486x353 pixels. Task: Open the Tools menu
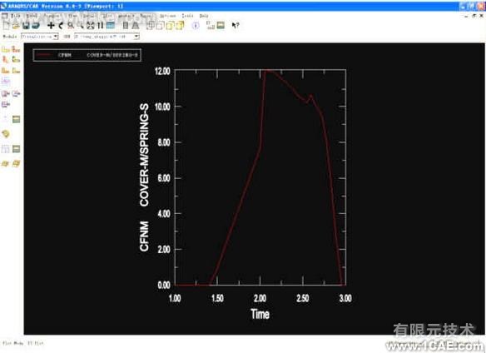(187, 16)
